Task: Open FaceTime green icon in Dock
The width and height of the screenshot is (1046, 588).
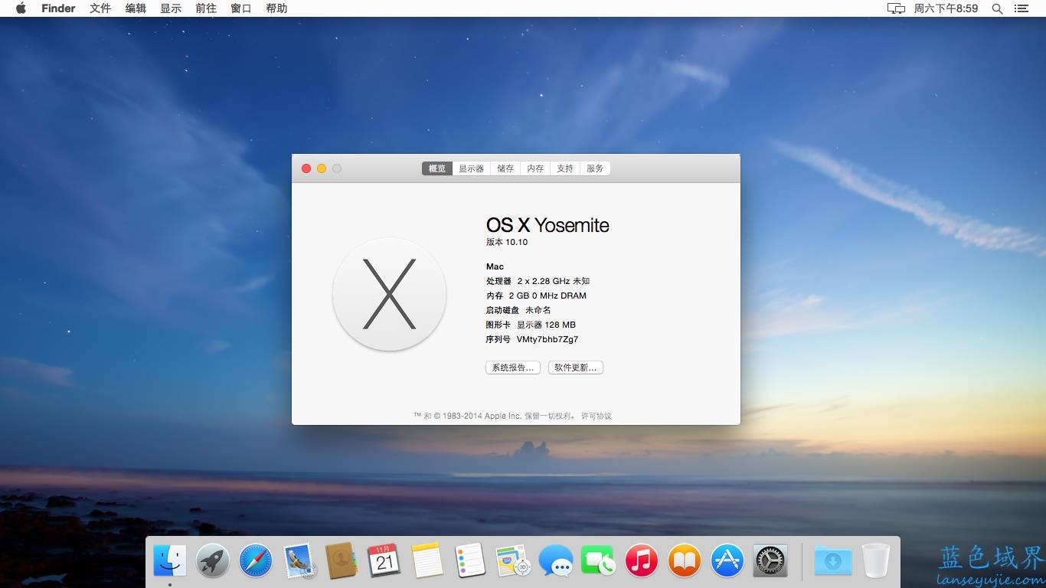Action: pos(598,560)
